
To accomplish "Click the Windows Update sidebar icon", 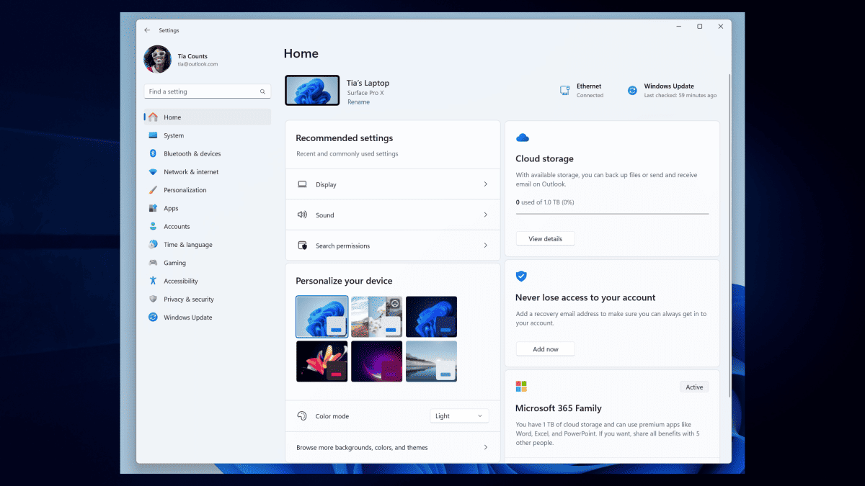I will point(153,318).
